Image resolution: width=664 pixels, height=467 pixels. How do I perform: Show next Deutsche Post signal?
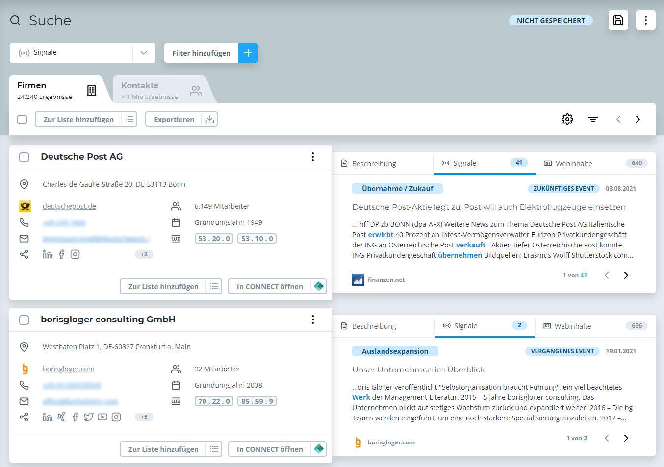pos(626,275)
